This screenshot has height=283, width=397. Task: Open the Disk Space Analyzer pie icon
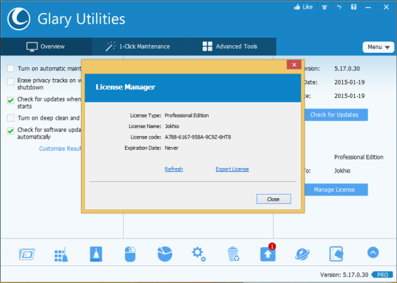click(x=165, y=254)
